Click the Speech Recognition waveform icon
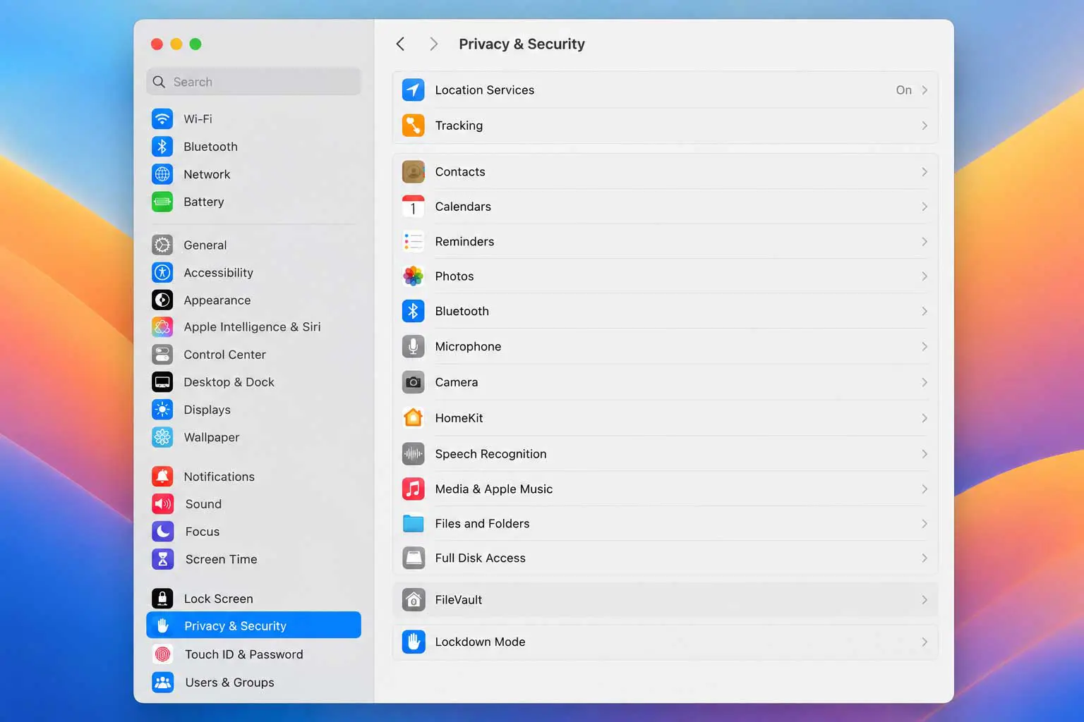 pyautogui.click(x=414, y=453)
